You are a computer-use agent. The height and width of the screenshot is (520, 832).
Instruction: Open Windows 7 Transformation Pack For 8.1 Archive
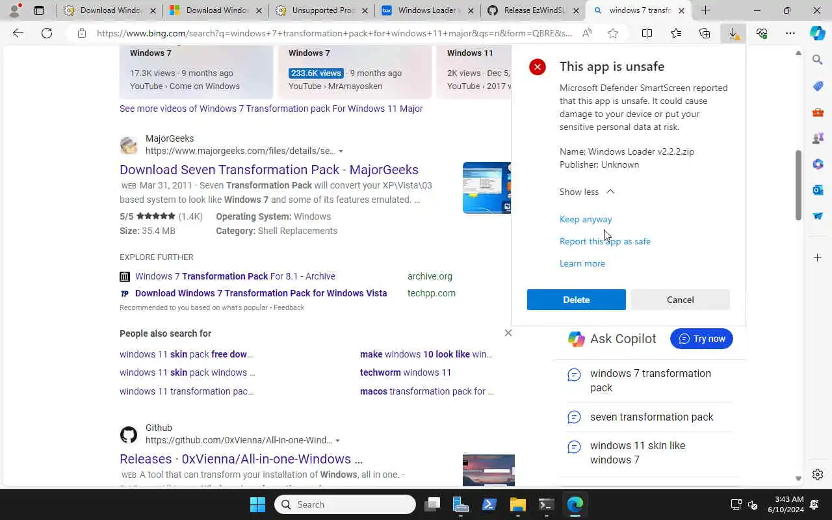[235, 276]
